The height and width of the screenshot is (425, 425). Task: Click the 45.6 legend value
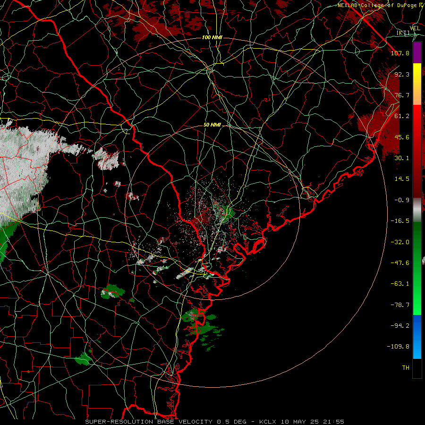402,137
